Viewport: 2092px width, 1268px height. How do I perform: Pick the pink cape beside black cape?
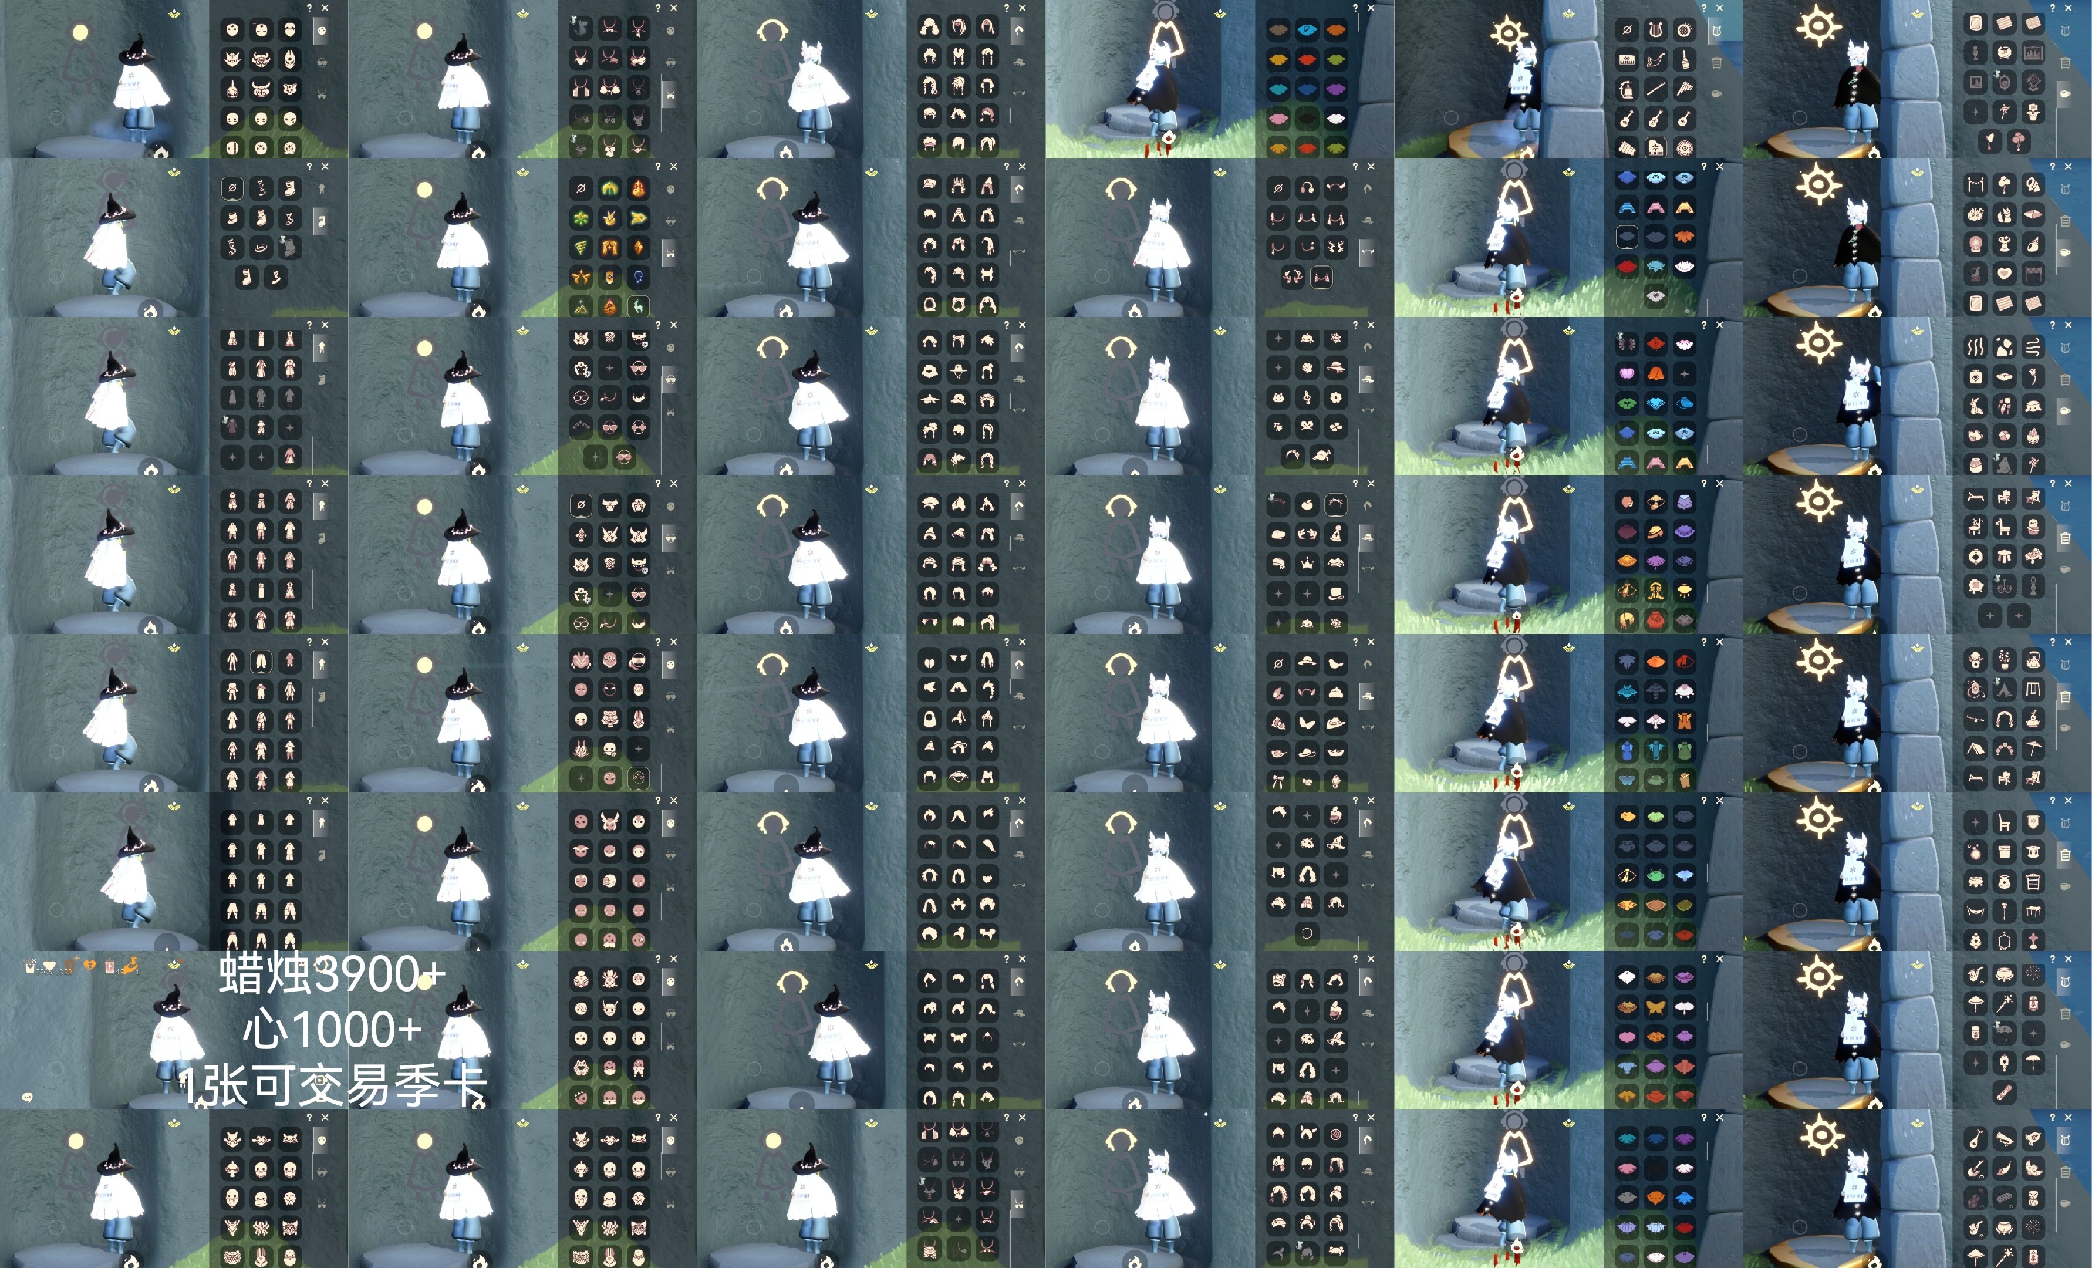(x=1278, y=119)
